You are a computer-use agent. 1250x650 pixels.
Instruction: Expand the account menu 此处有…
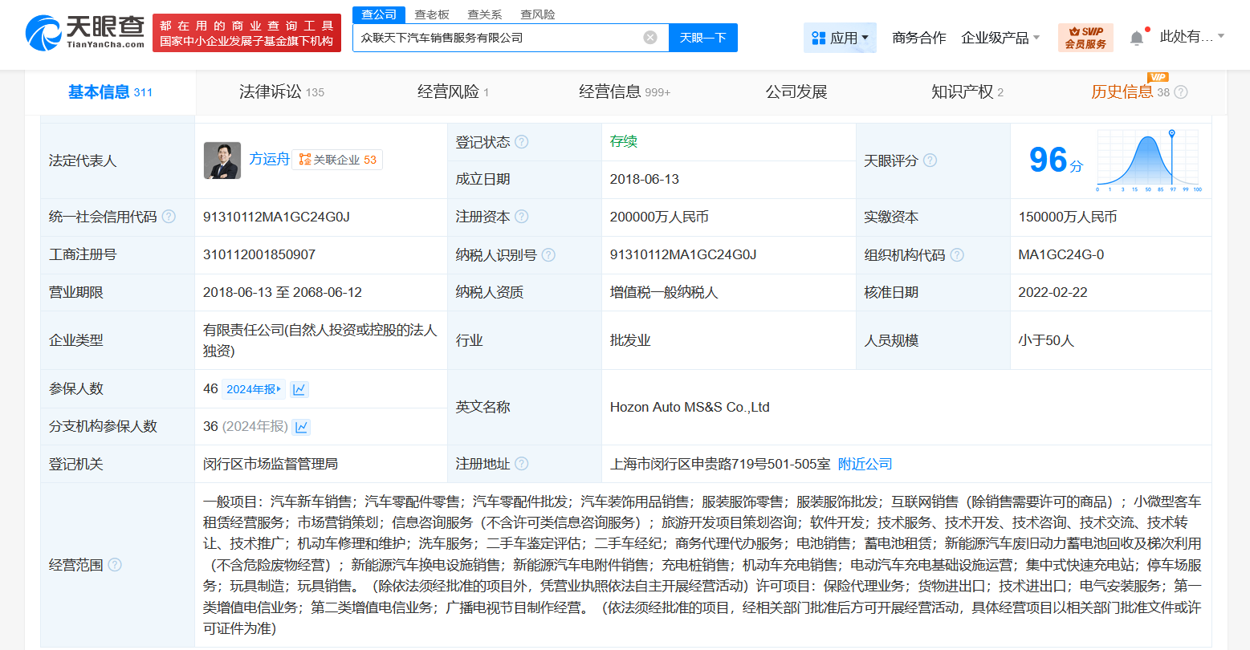click(1192, 36)
